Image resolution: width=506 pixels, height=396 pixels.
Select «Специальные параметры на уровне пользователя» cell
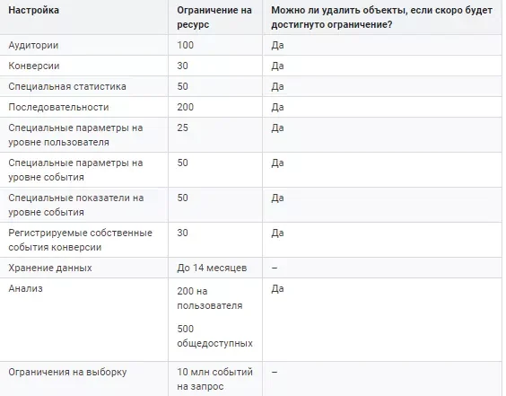pyautogui.click(x=75, y=135)
